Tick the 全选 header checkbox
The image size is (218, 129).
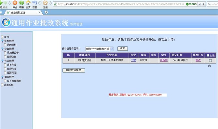208,56
